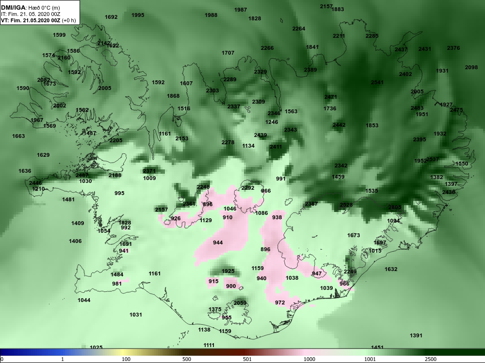This screenshot has width=485, height=363.
Task: Click the map value 1868
Action: pos(173,96)
